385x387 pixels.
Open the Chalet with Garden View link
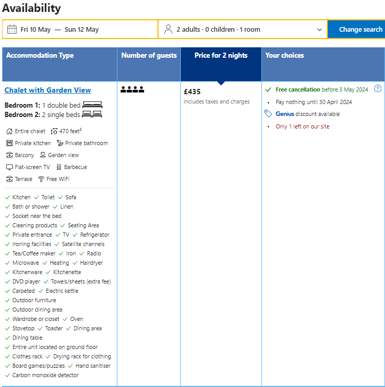[x=48, y=90]
